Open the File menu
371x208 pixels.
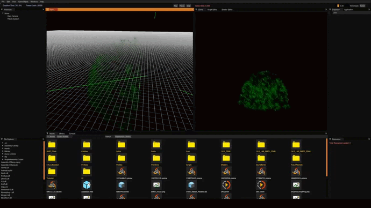(3, 2)
